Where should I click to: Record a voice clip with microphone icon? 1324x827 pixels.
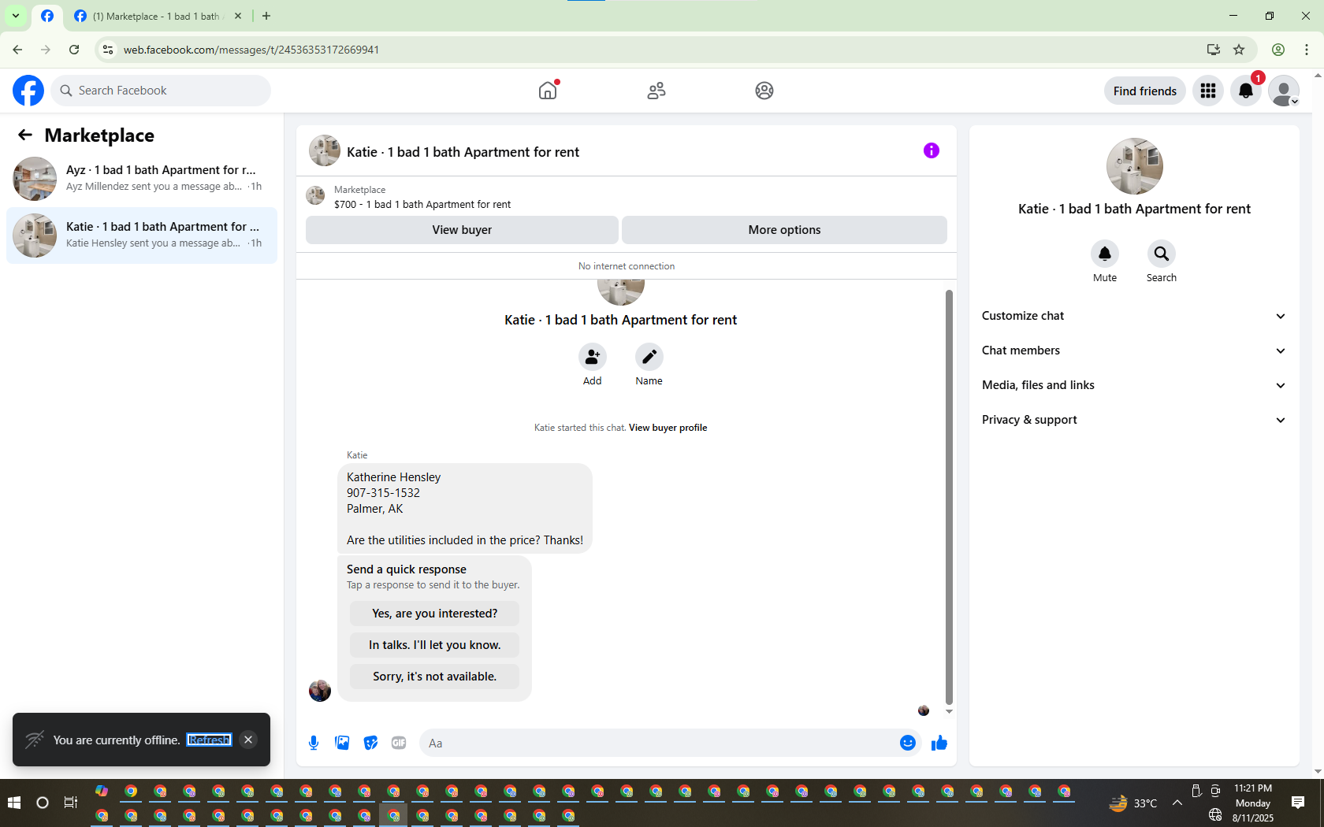(x=314, y=743)
